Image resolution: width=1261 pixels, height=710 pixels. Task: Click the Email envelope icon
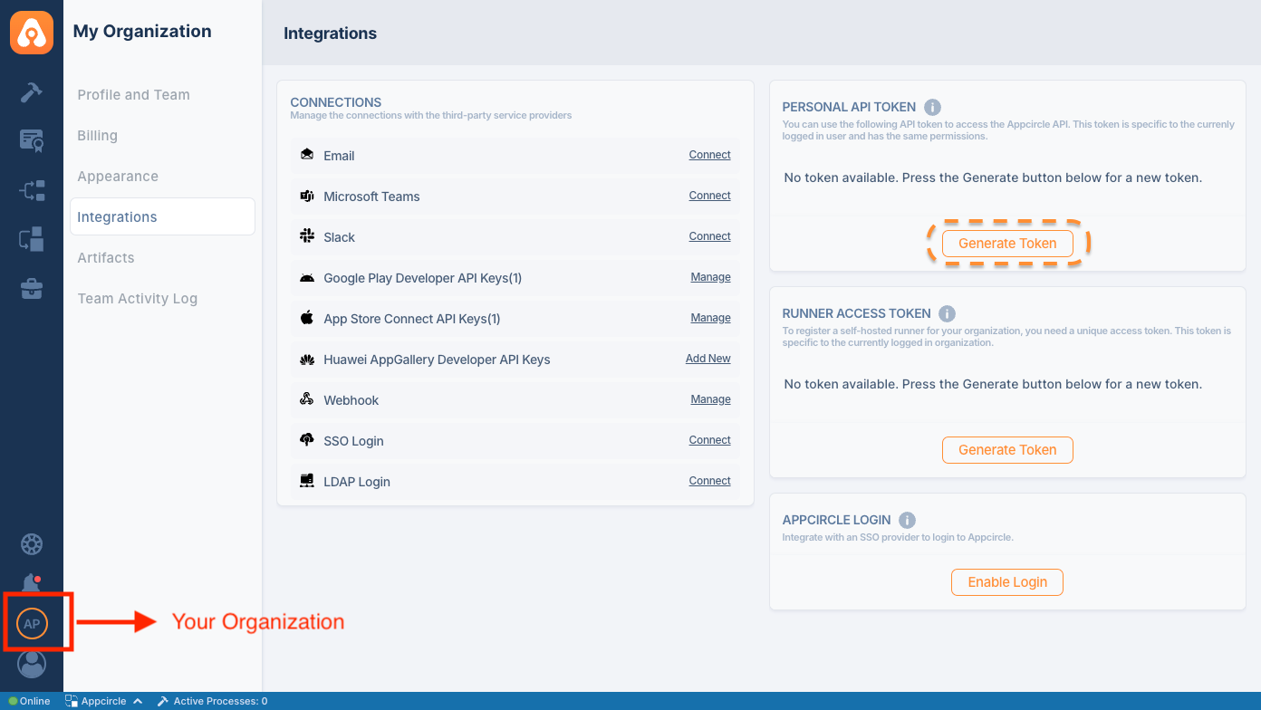click(307, 155)
